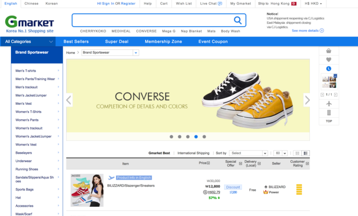Open the heart wish list sidebar icon
The height and width of the screenshot is (216, 358).
328,60
